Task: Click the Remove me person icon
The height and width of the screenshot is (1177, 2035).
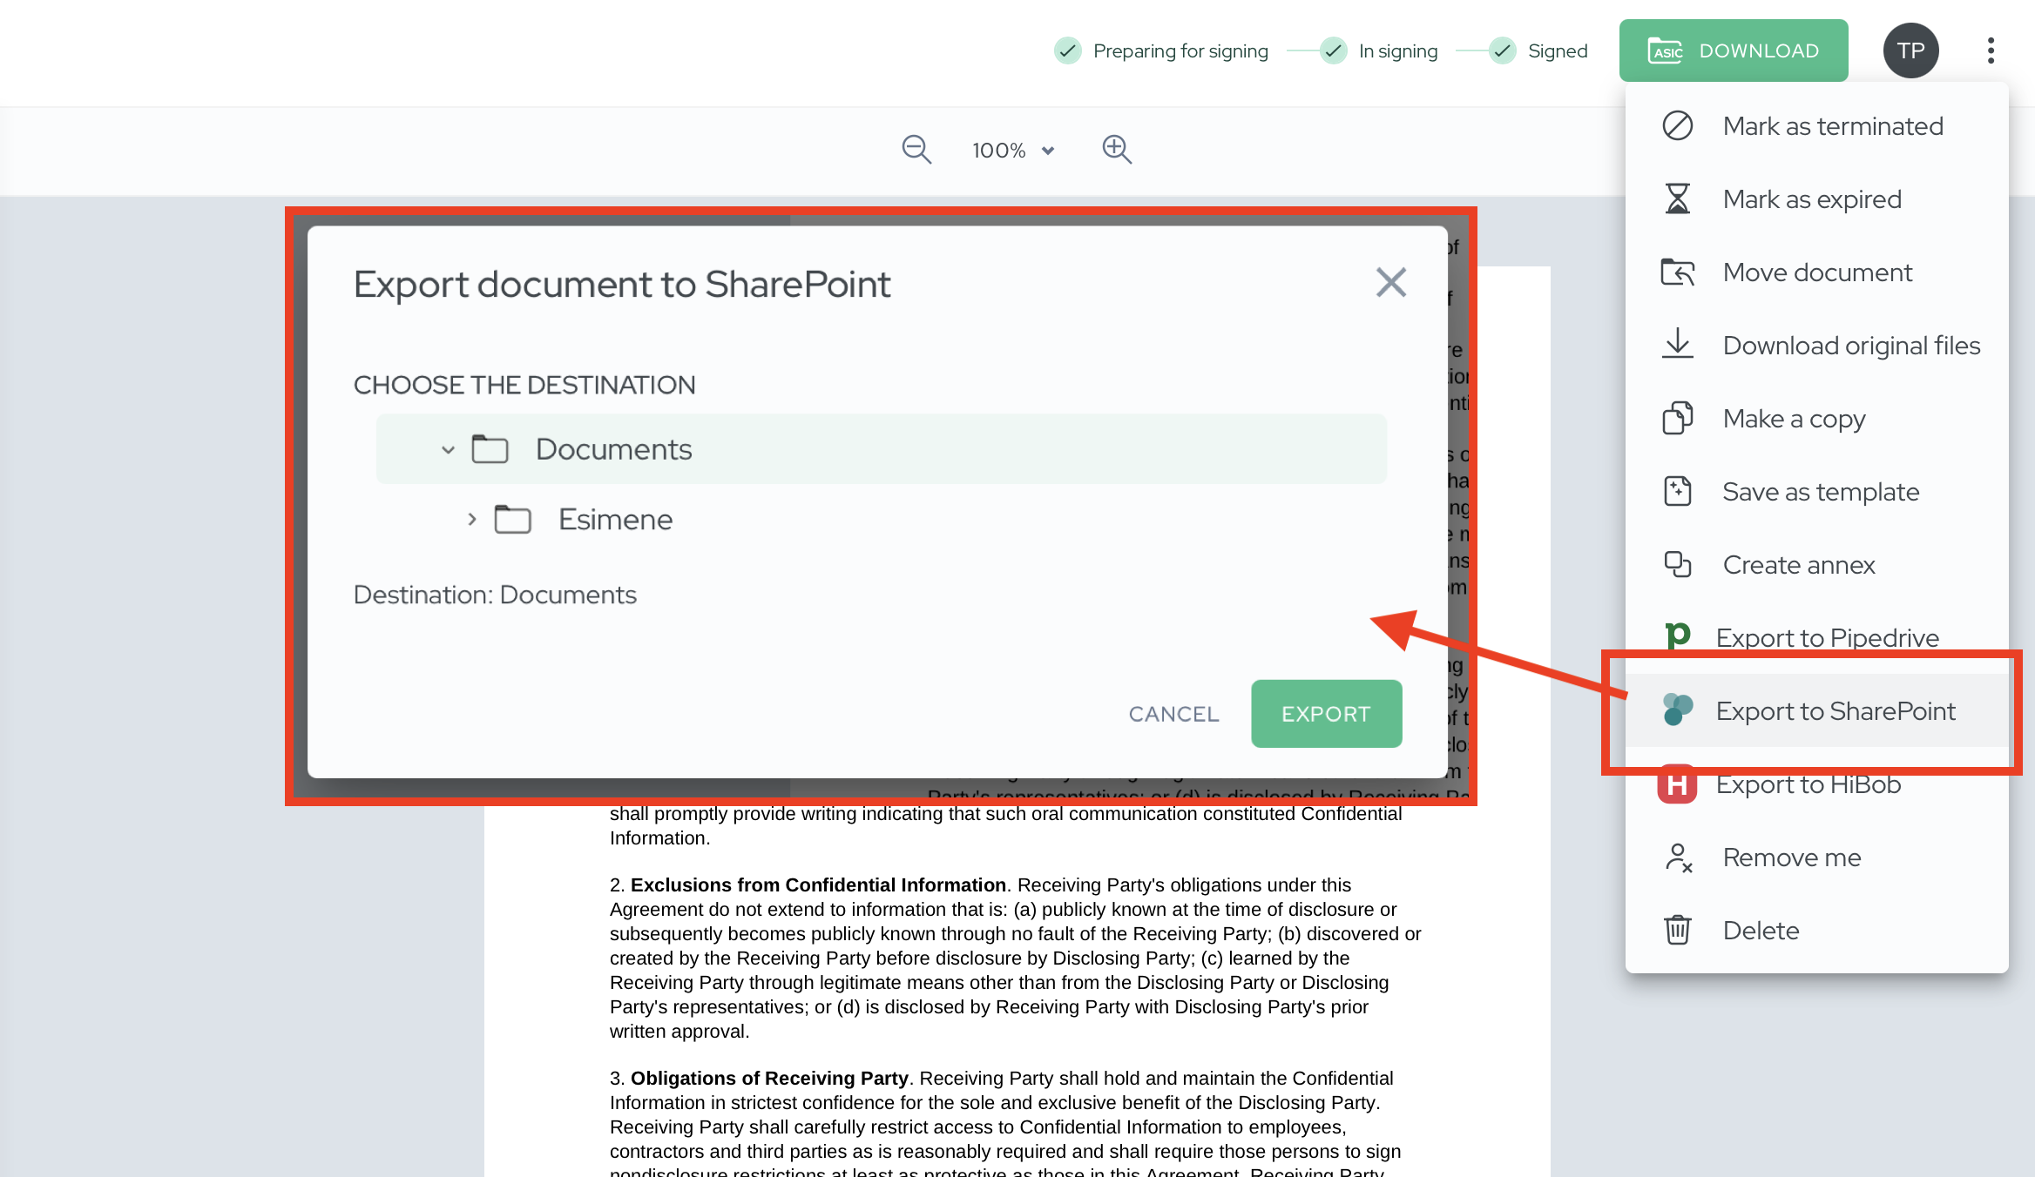Action: tap(1678, 858)
